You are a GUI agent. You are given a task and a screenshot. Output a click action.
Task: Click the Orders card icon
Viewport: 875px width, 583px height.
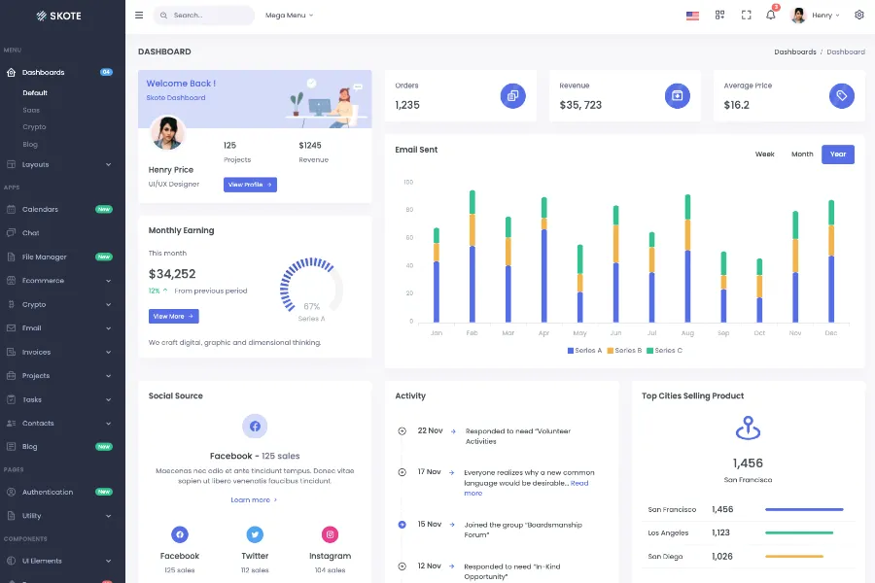point(512,95)
